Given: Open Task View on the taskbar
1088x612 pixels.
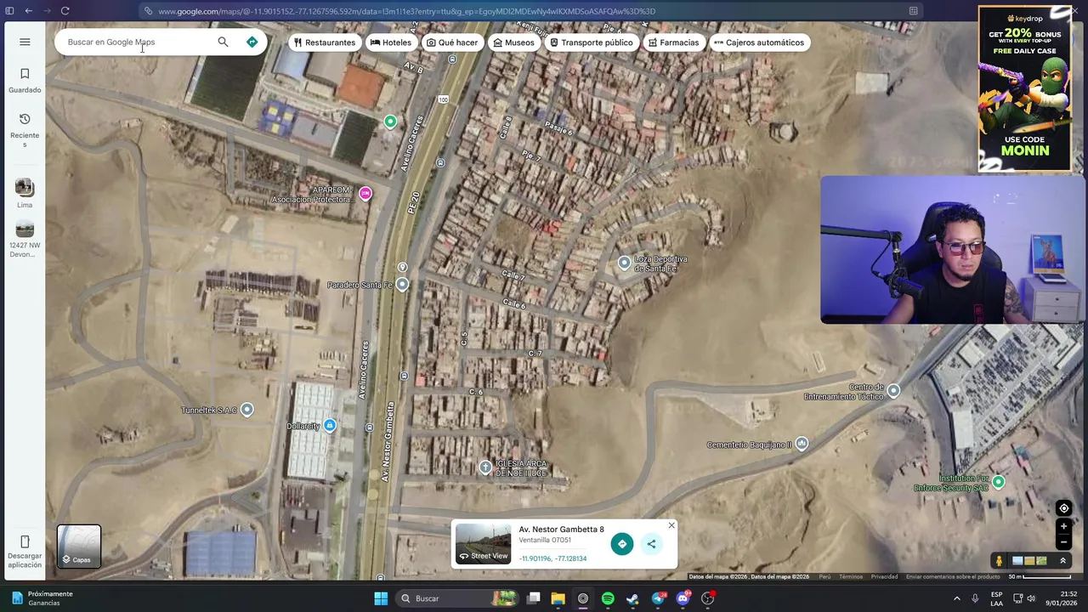Looking at the screenshot, I should pos(533,598).
